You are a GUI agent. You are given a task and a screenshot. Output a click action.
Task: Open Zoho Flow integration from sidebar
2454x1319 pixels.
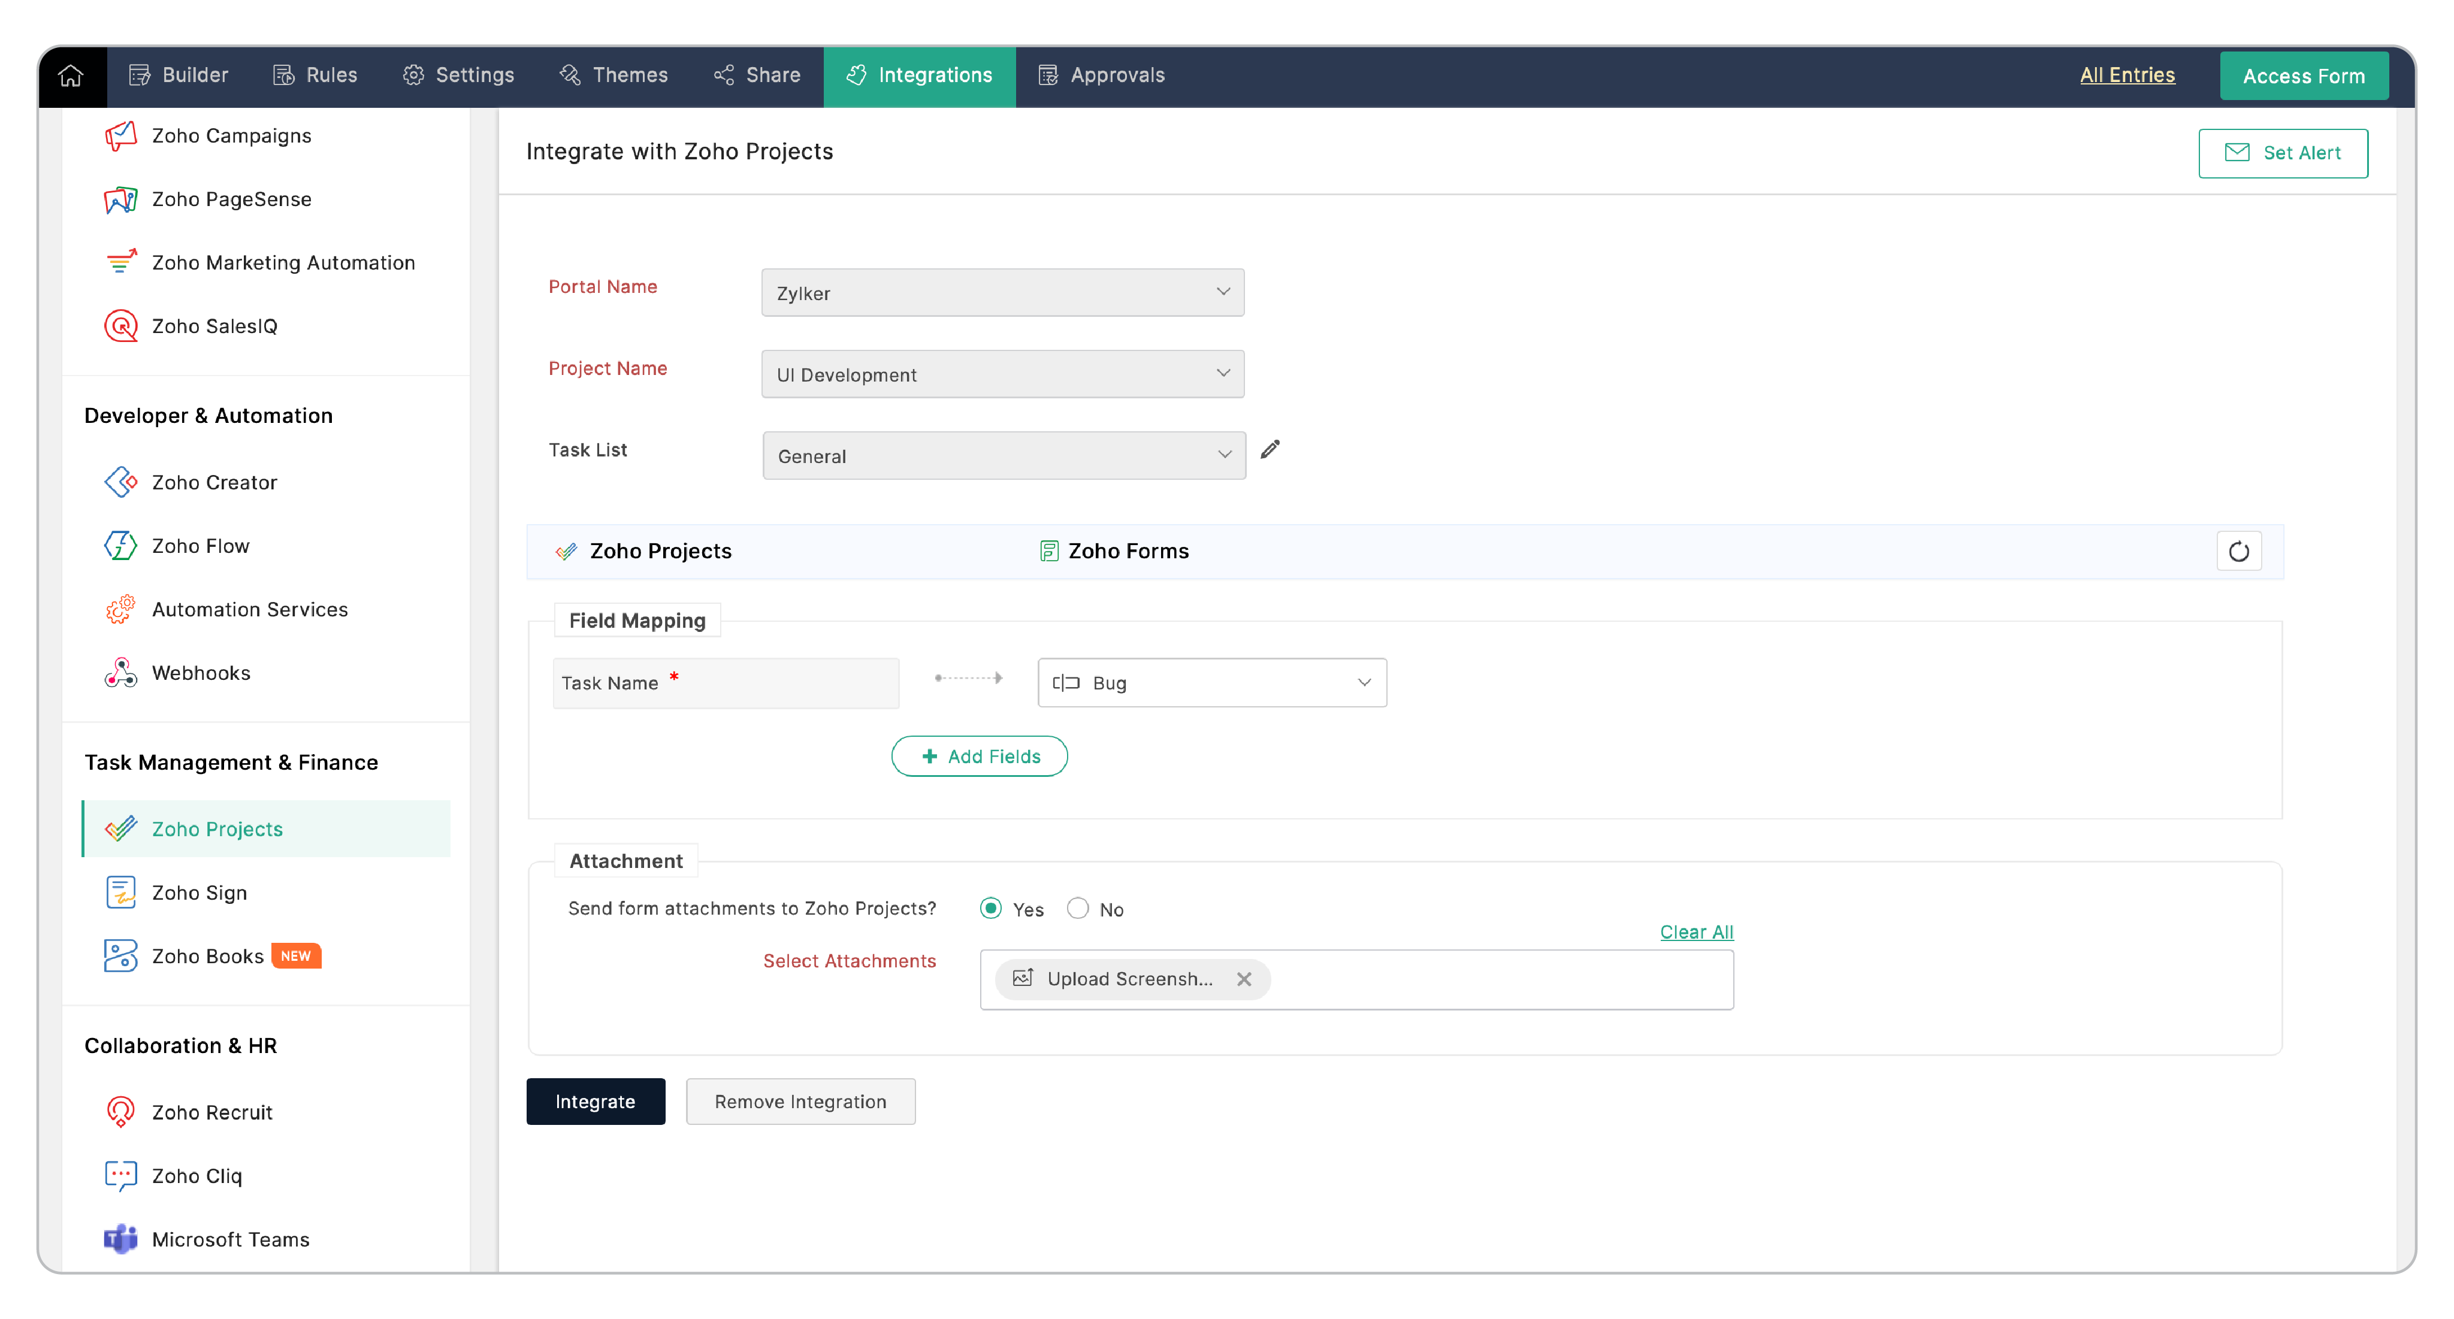[200, 546]
